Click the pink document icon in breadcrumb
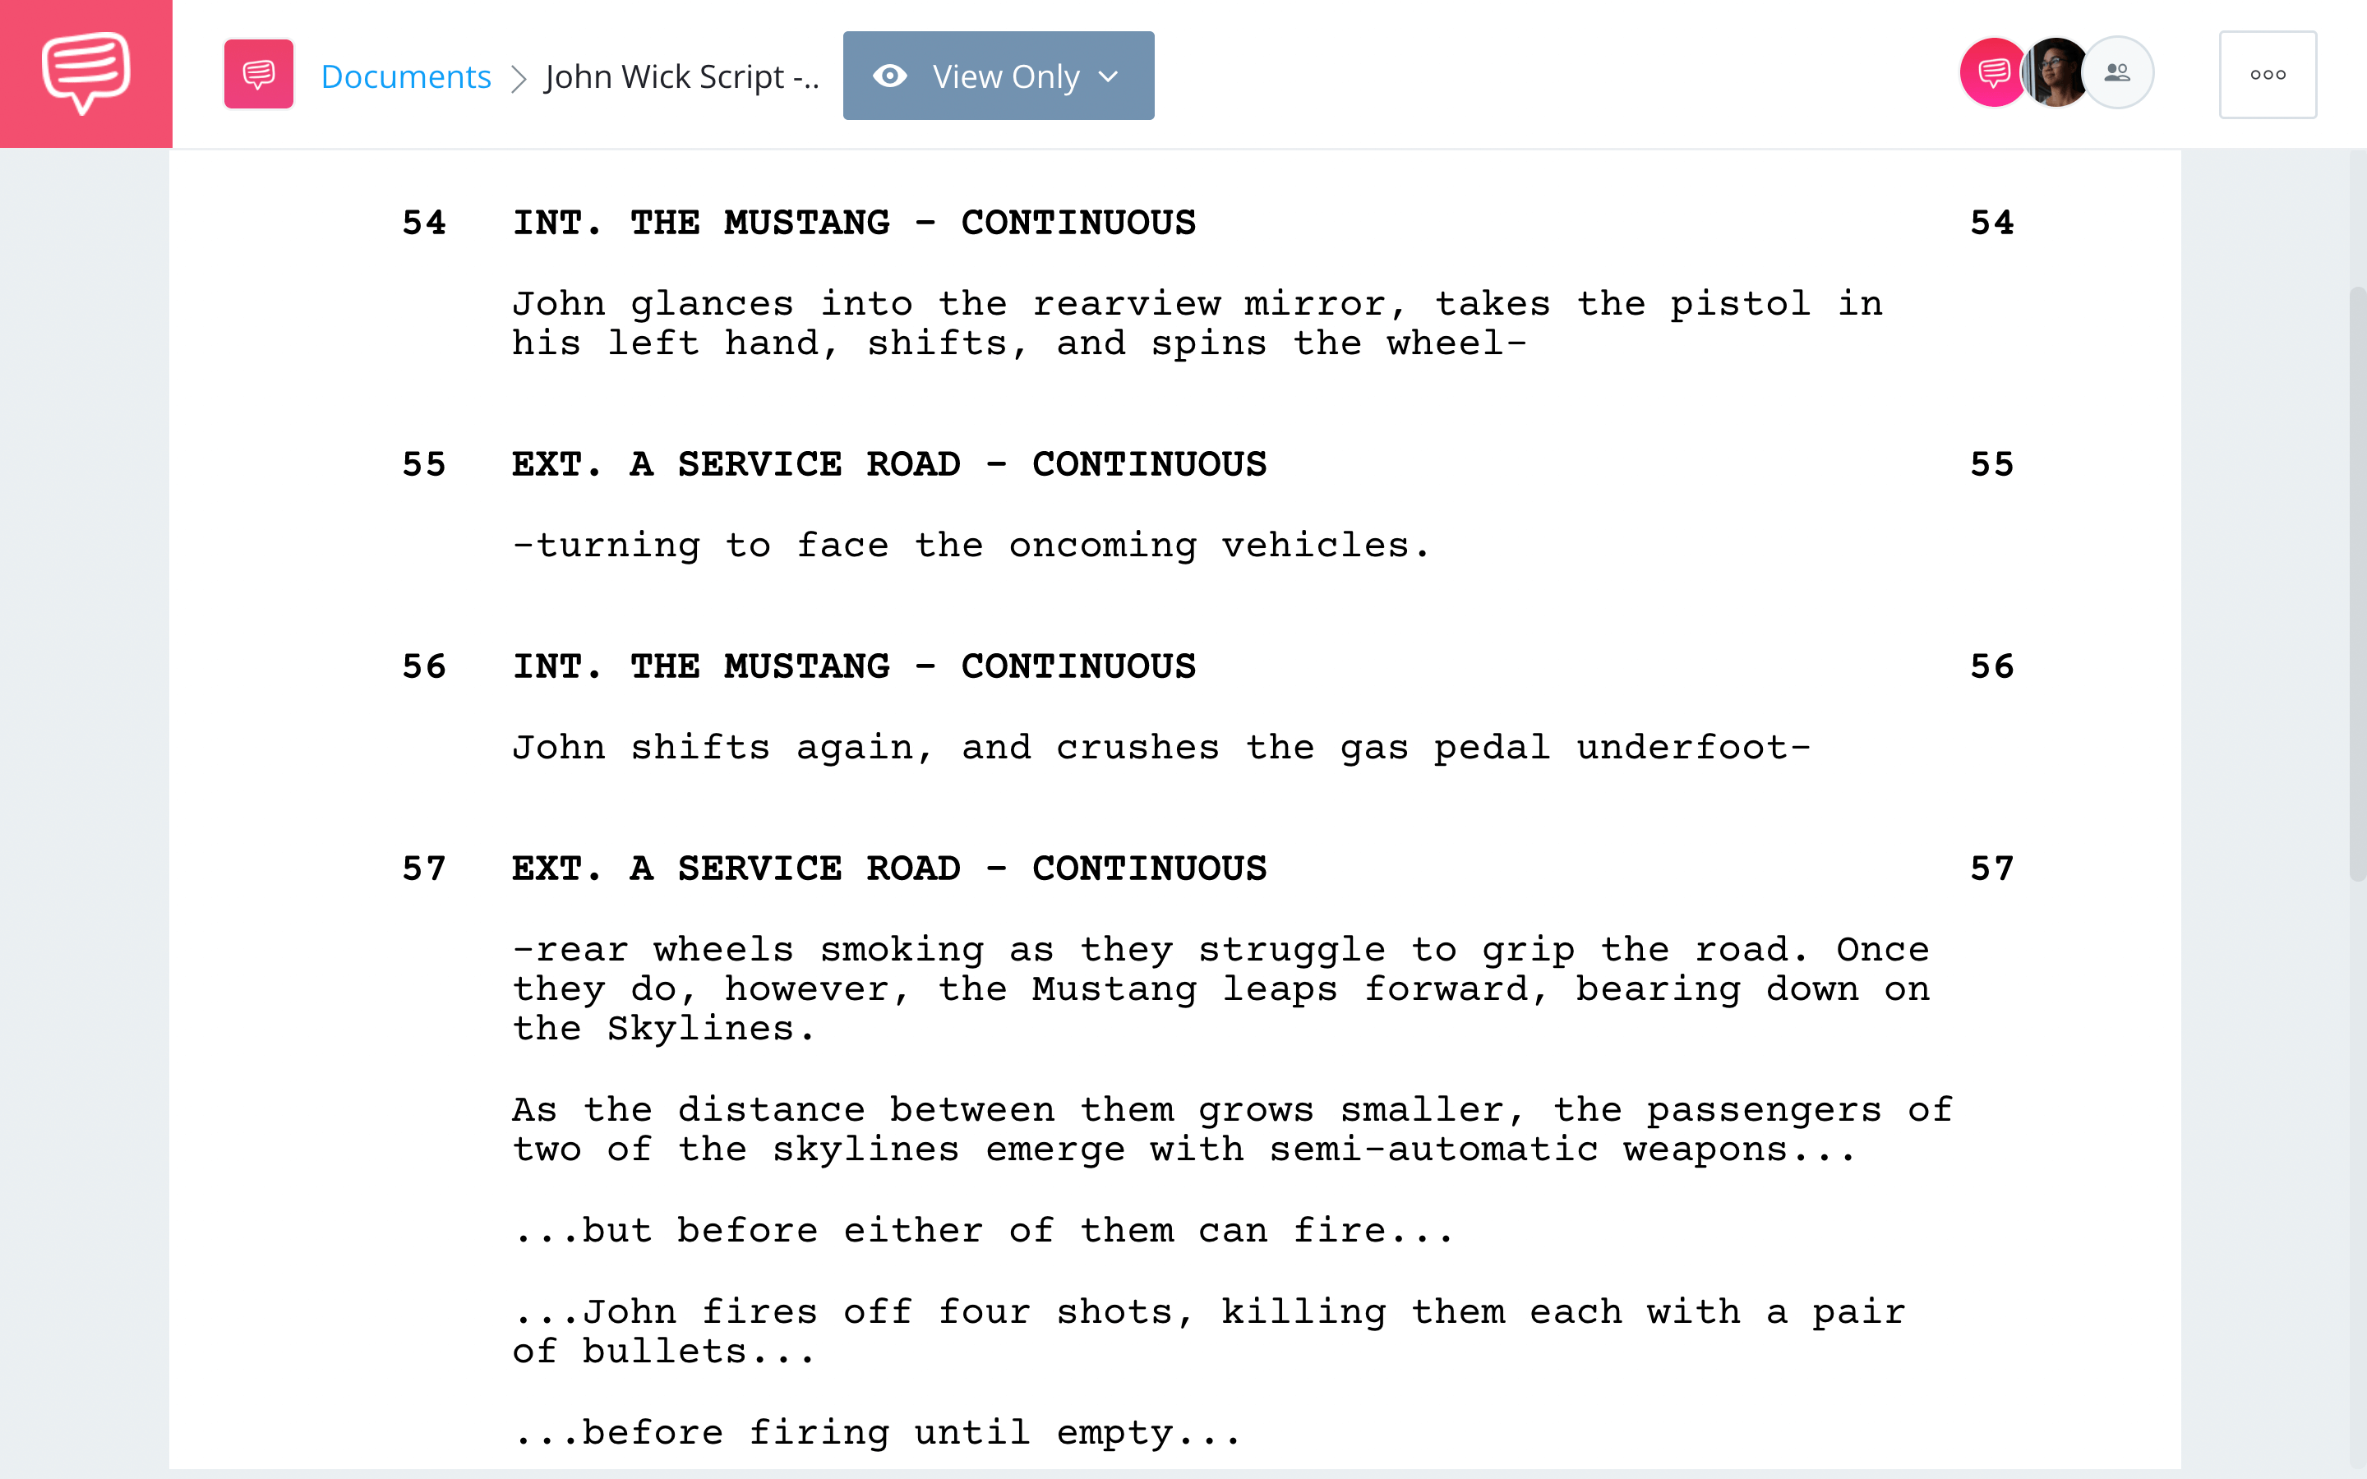 [x=257, y=73]
